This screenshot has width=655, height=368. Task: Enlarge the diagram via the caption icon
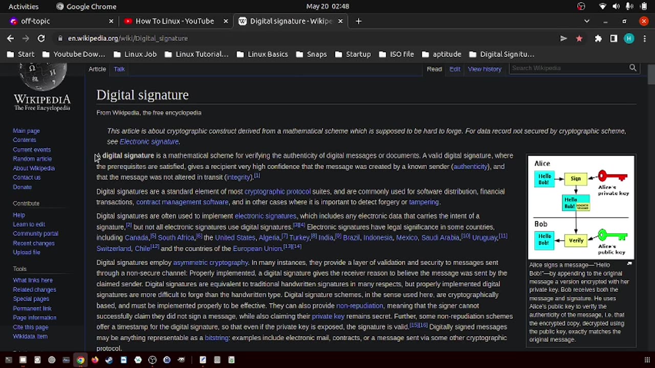[629, 264]
